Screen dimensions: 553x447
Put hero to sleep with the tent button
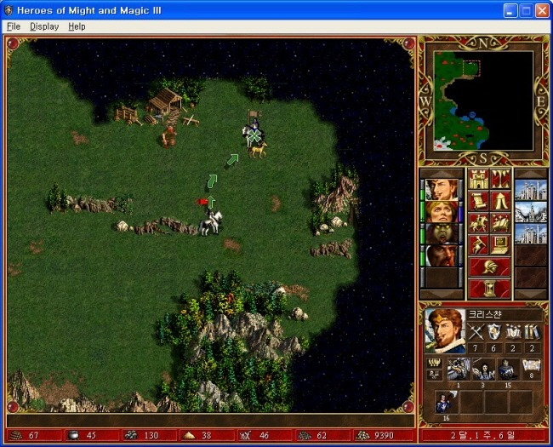[500, 201]
